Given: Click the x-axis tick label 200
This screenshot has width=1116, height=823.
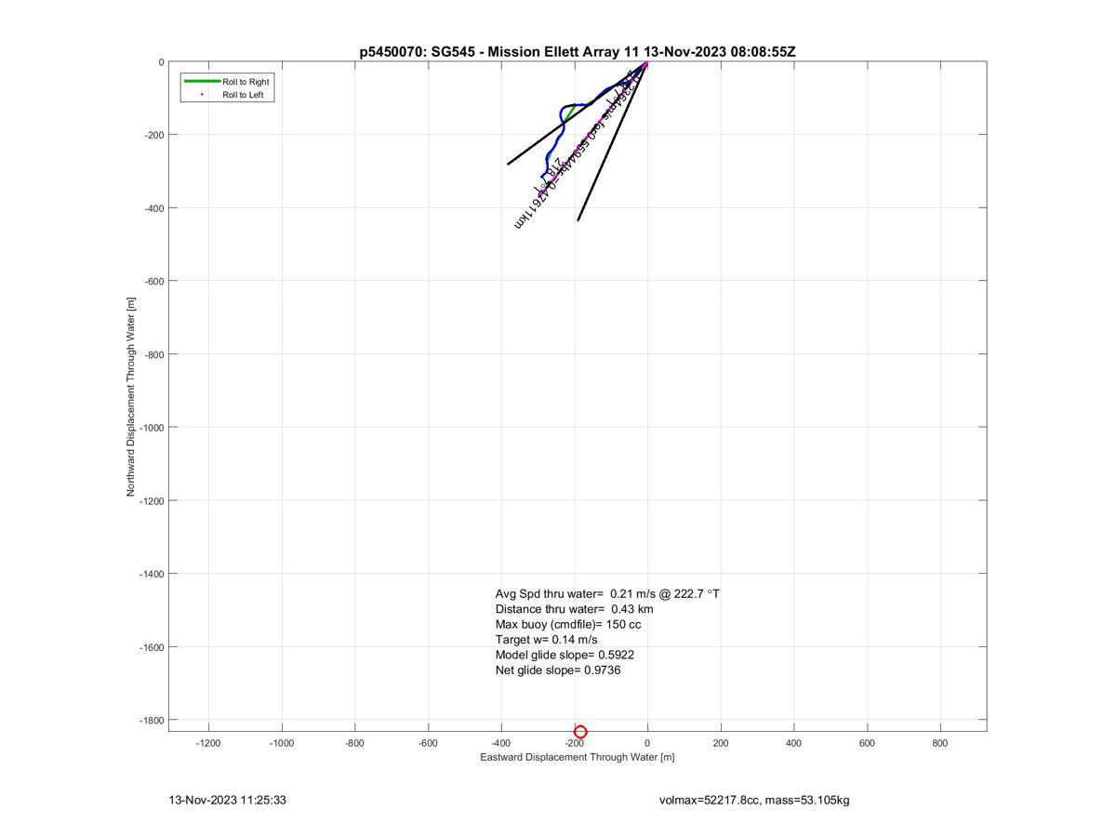Looking at the screenshot, I should coord(721,743).
